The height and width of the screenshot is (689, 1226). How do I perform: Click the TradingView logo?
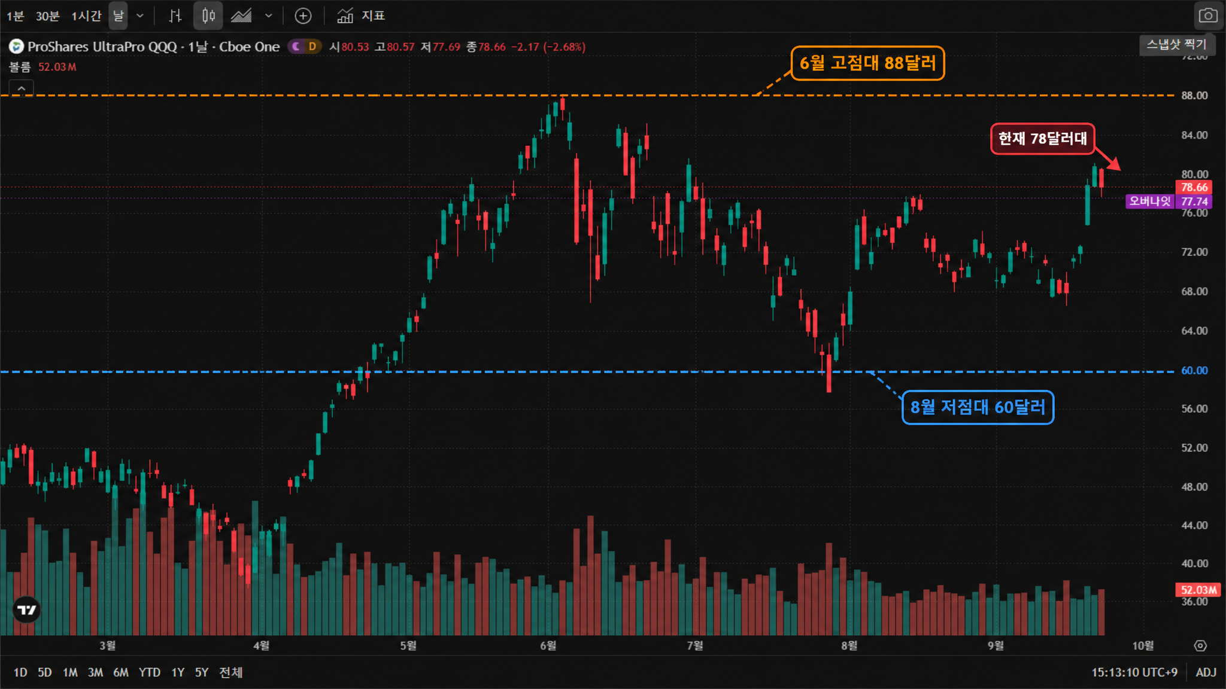(x=26, y=609)
